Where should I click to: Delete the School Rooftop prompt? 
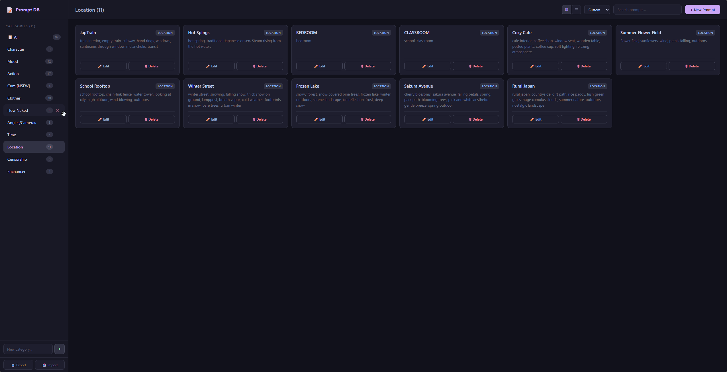pos(152,119)
